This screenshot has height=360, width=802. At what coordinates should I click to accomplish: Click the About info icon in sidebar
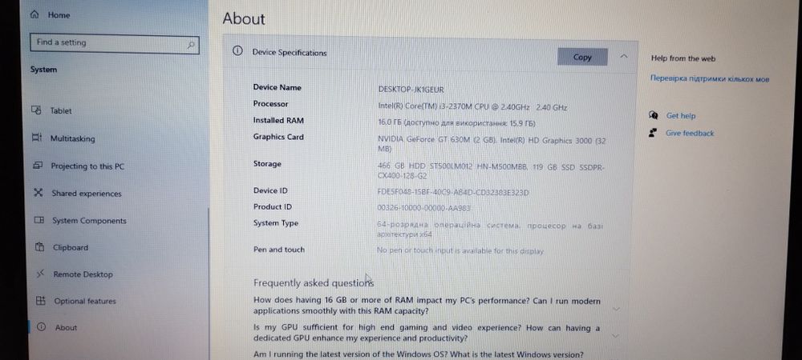pos(42,327)
